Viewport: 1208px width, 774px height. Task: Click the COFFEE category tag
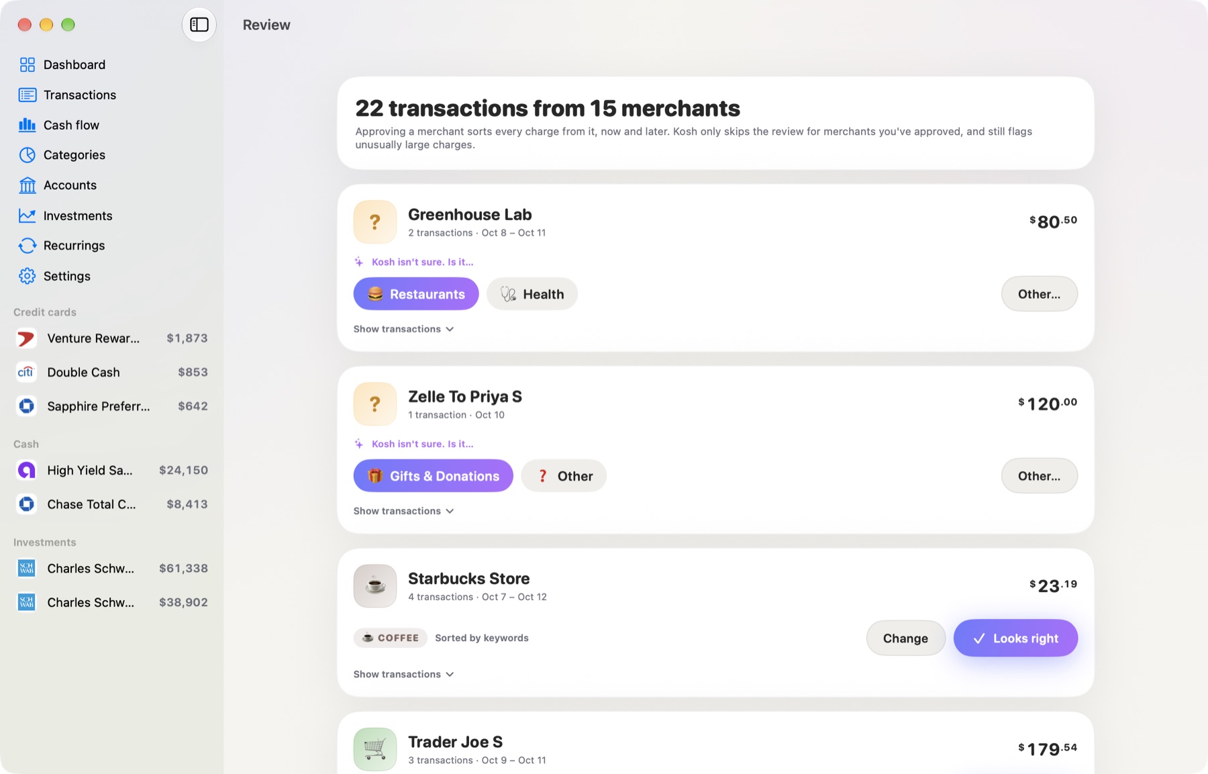[x=391, y=638]
